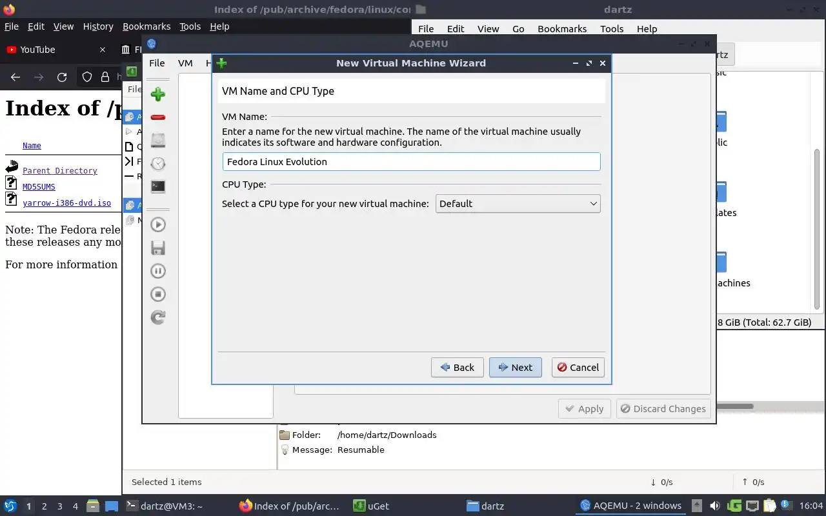Switch to workspace 2 in taskbar

45,506
